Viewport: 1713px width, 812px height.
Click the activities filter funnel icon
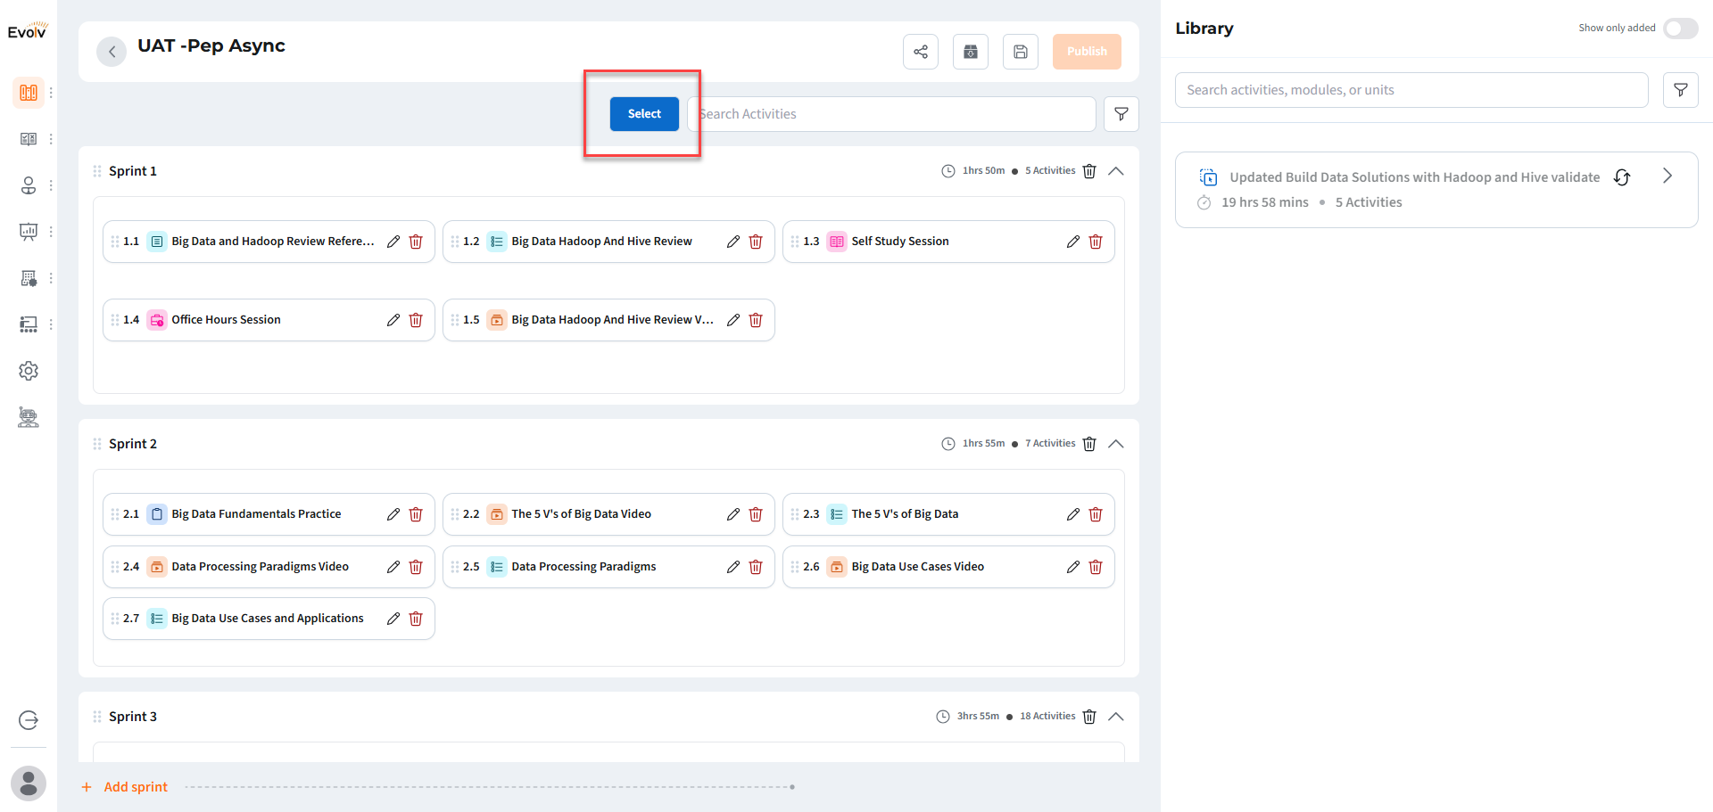pyautogui.click(x=1121, y=114)
